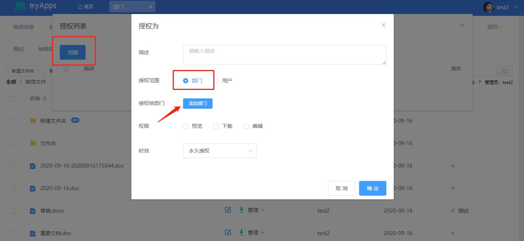Check the 编辑 permission checkbox
Viewport: 524px width, 241px height.
click(x=246, y=126)
